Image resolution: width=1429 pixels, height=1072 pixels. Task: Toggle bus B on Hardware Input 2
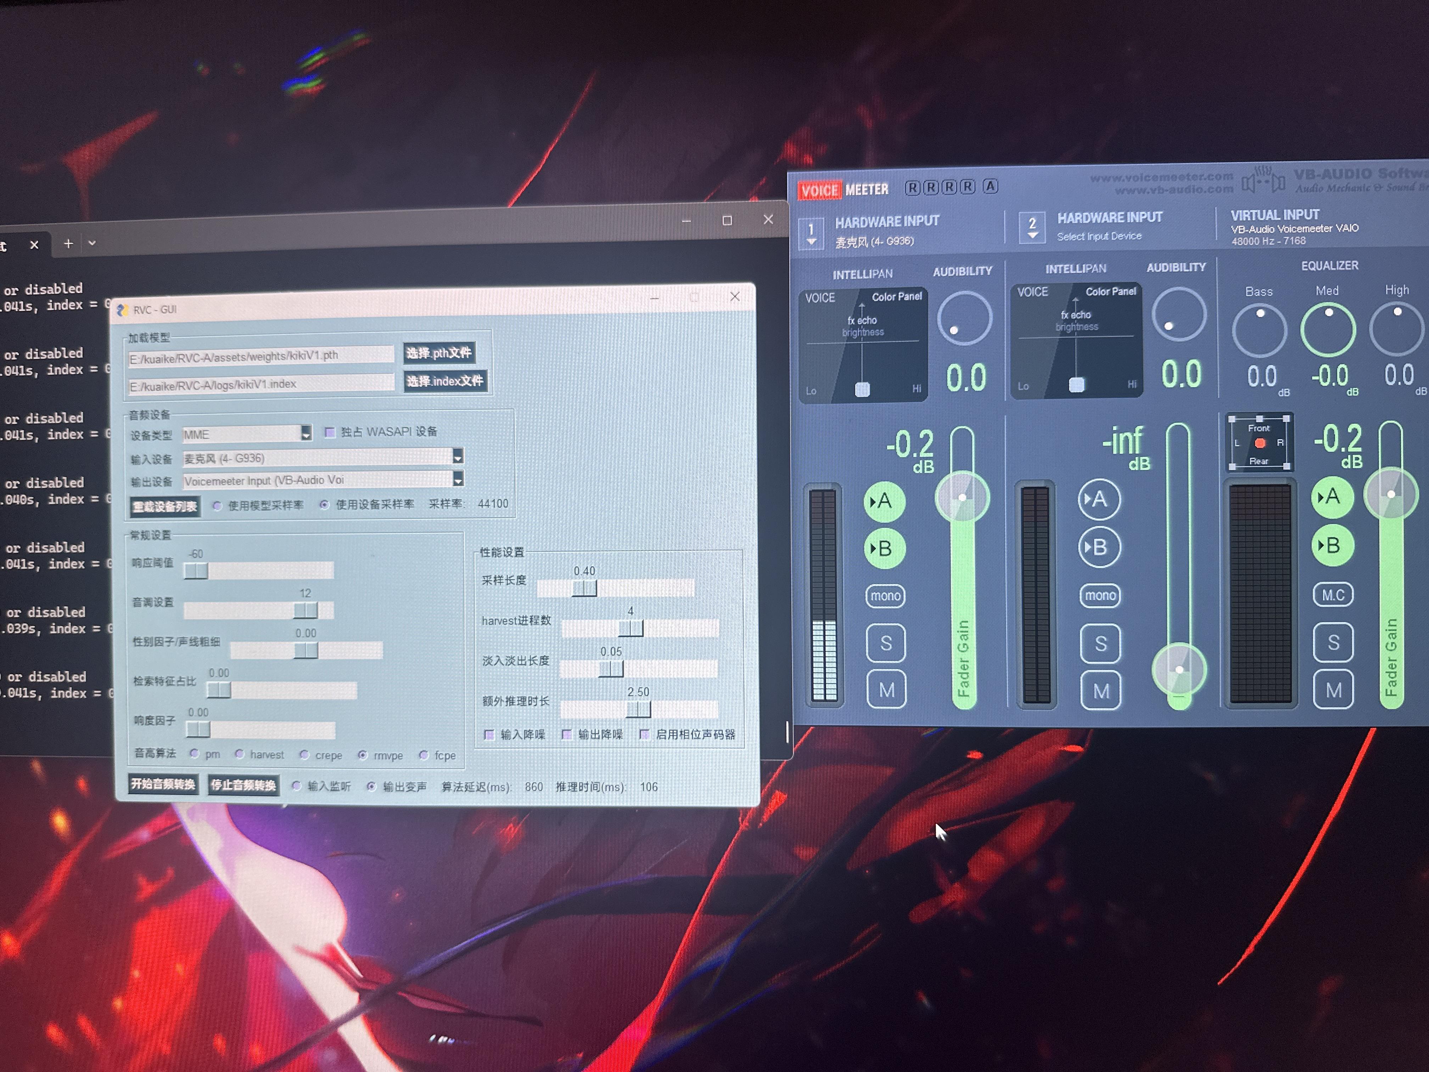click(1099, 547)
